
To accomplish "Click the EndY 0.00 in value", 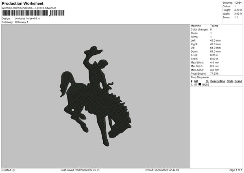I will click(214, 59).
